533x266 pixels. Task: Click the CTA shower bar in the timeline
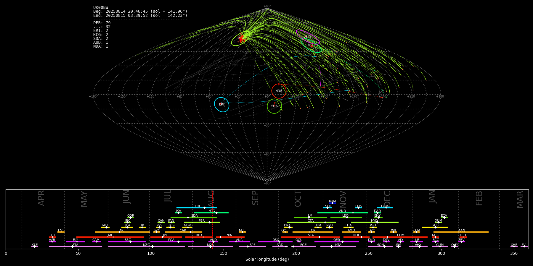312,222
